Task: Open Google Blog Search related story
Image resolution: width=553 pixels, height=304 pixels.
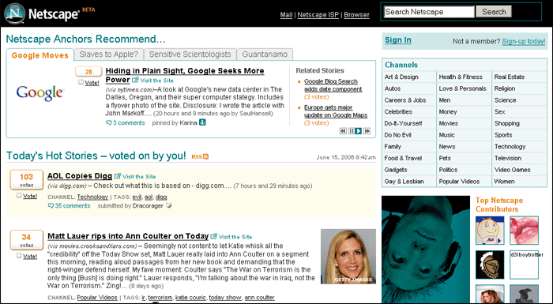Action: (333, 85)
